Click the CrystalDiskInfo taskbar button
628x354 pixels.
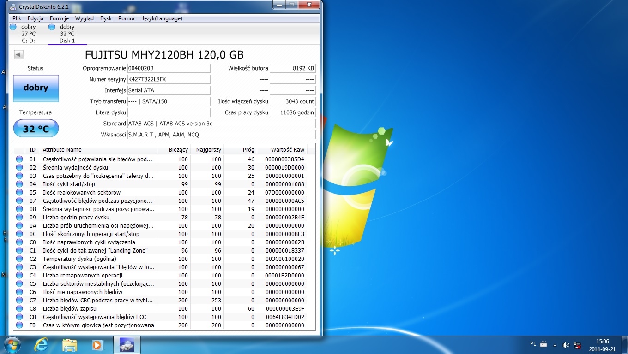click(127, 345)
